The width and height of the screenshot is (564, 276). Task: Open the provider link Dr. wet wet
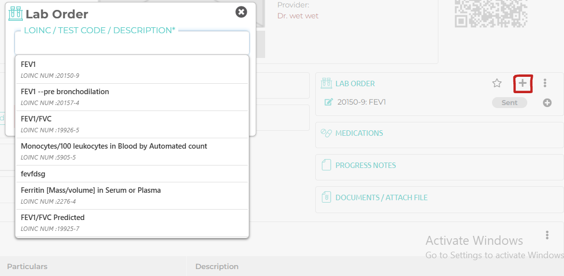[298, 16]
